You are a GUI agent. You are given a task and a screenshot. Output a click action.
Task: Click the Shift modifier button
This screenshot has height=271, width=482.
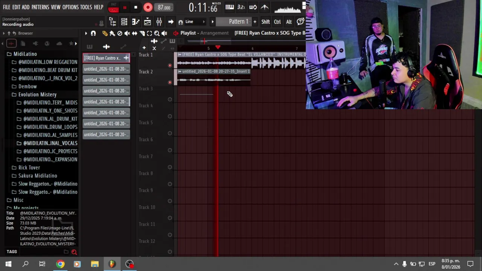pos(265,22)
